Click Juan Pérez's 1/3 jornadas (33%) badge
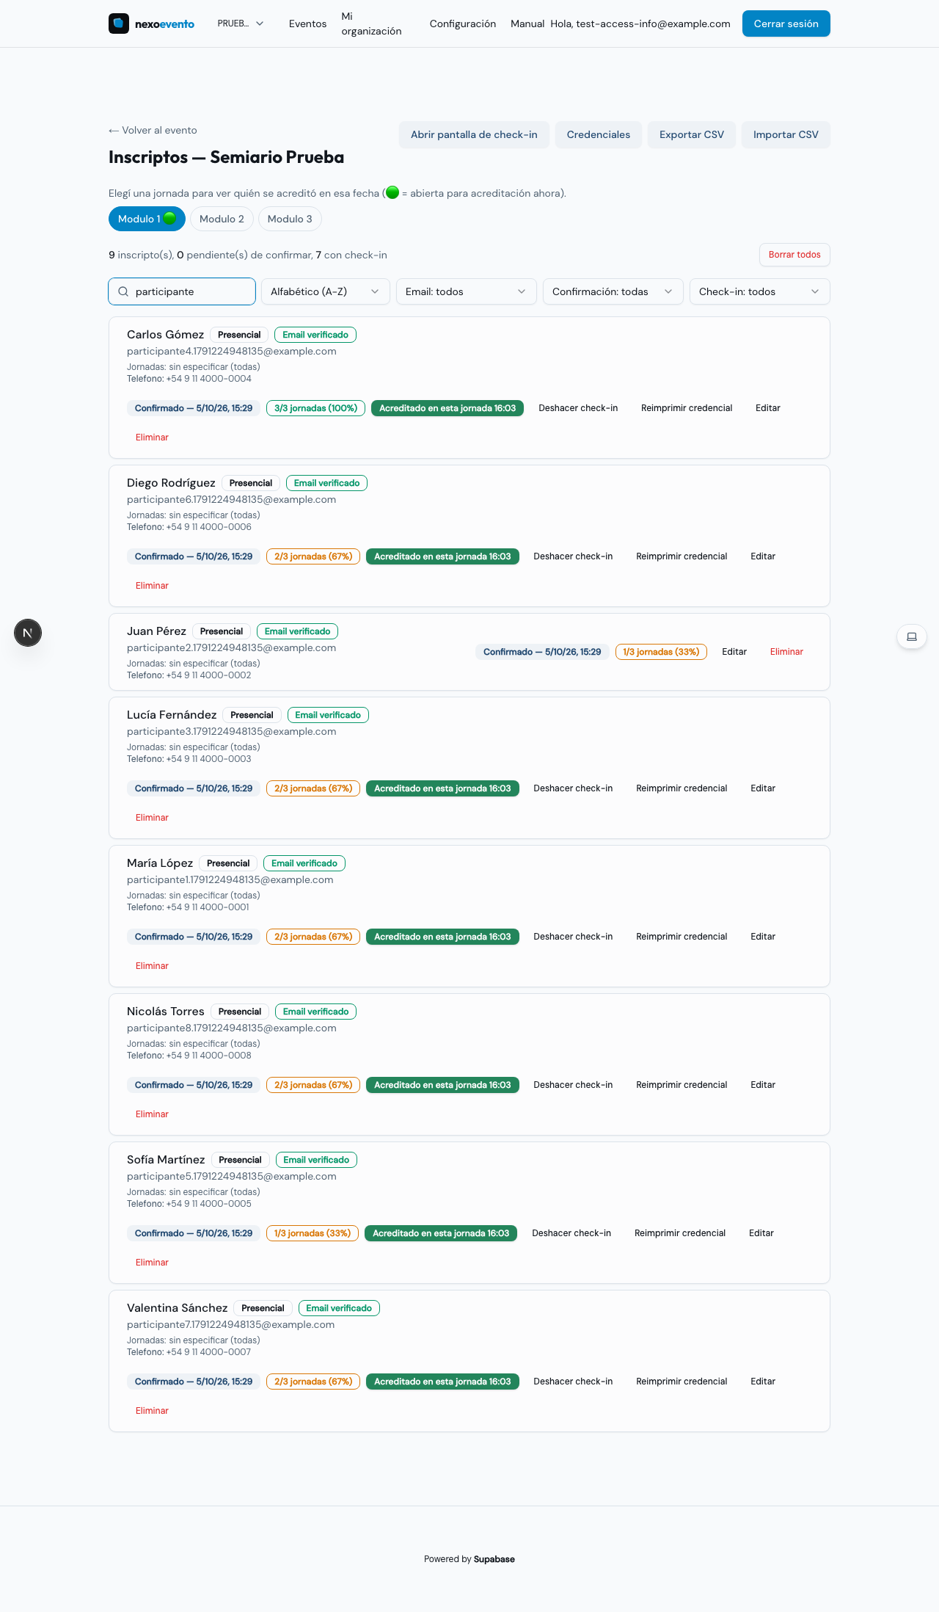This screenshot has width=939, height=1612. (661, 652)
